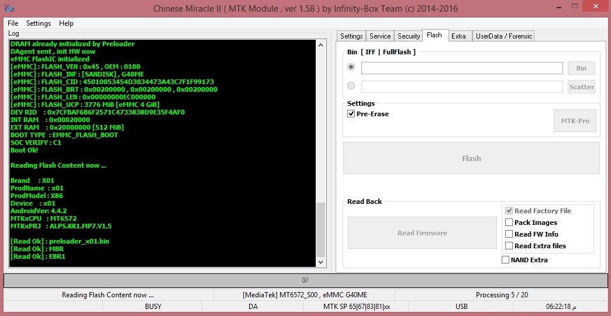This screenshot has height=316, width=611.
Task: Click the 'EXT RAM : 0x20000000 [512 MiB]' log line
Action: point(67,128)
